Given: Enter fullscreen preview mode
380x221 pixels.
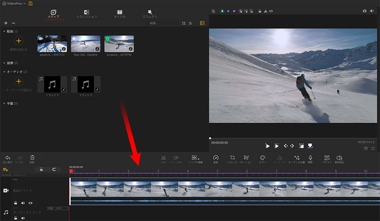Looking at the screenshot, I should pyautogui.click(x=373, y=148).
